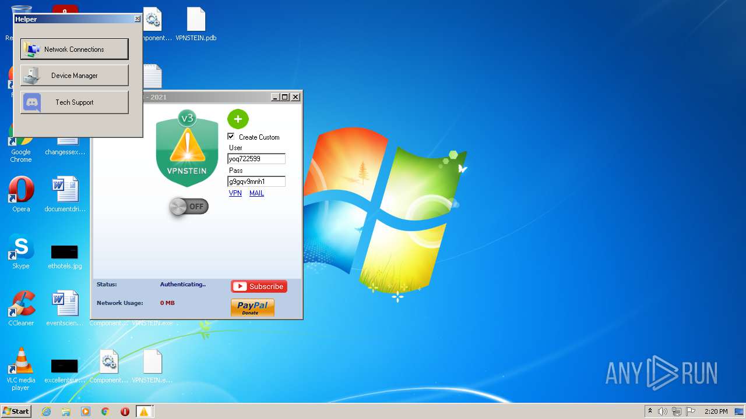746x419 pixels.
Task: Click the VPNSTEIN taskbar button
Action: pyautogui.click(x=144, y=411)
